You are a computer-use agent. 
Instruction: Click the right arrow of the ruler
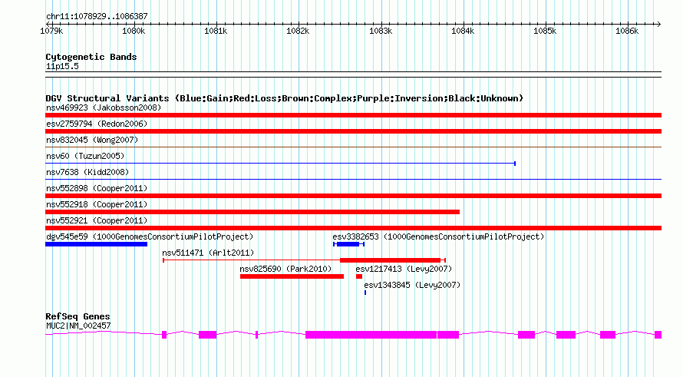click(659, 24)
